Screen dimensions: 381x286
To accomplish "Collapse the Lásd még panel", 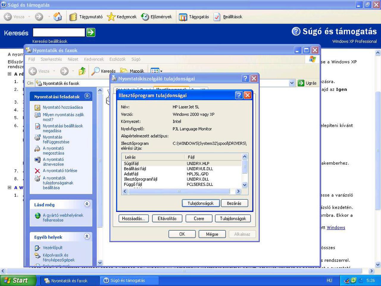I will pyautogui.click(x=87, y=204).
